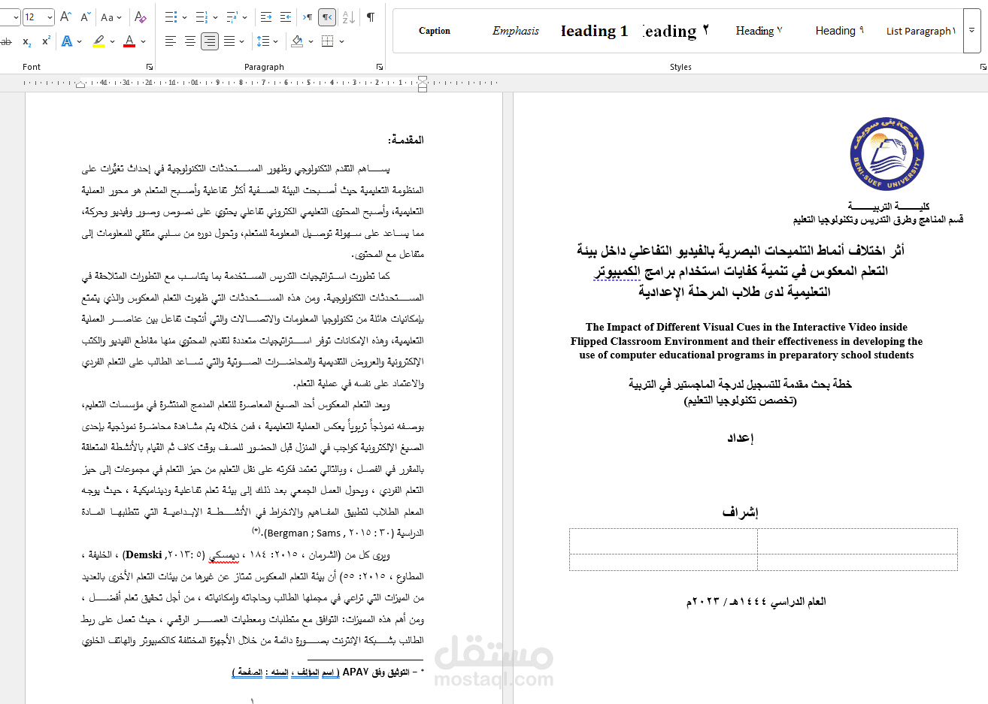Apply the Heading 2 style
Viewport: 988px width, 704px height.
(676, 31)
